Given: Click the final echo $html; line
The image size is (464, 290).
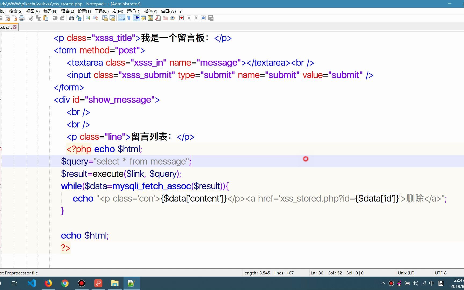Looking at the screenshot, I should tap(85, 235).
